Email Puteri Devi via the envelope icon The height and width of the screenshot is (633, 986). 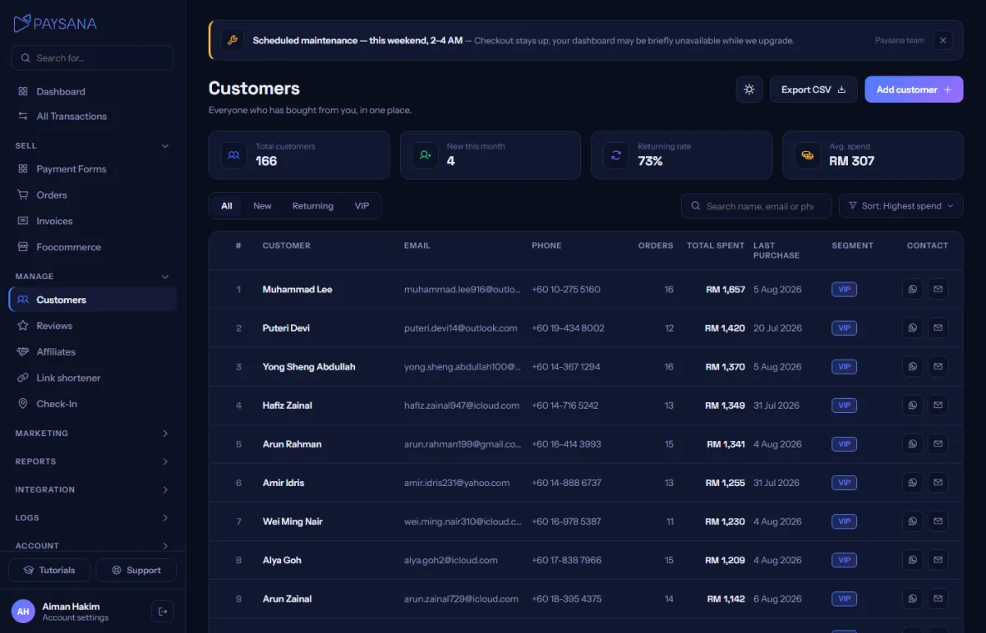(938, 328)
